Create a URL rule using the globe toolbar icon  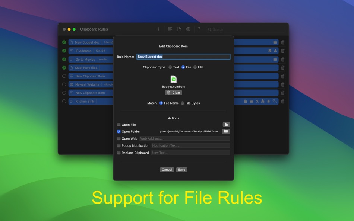189,29
